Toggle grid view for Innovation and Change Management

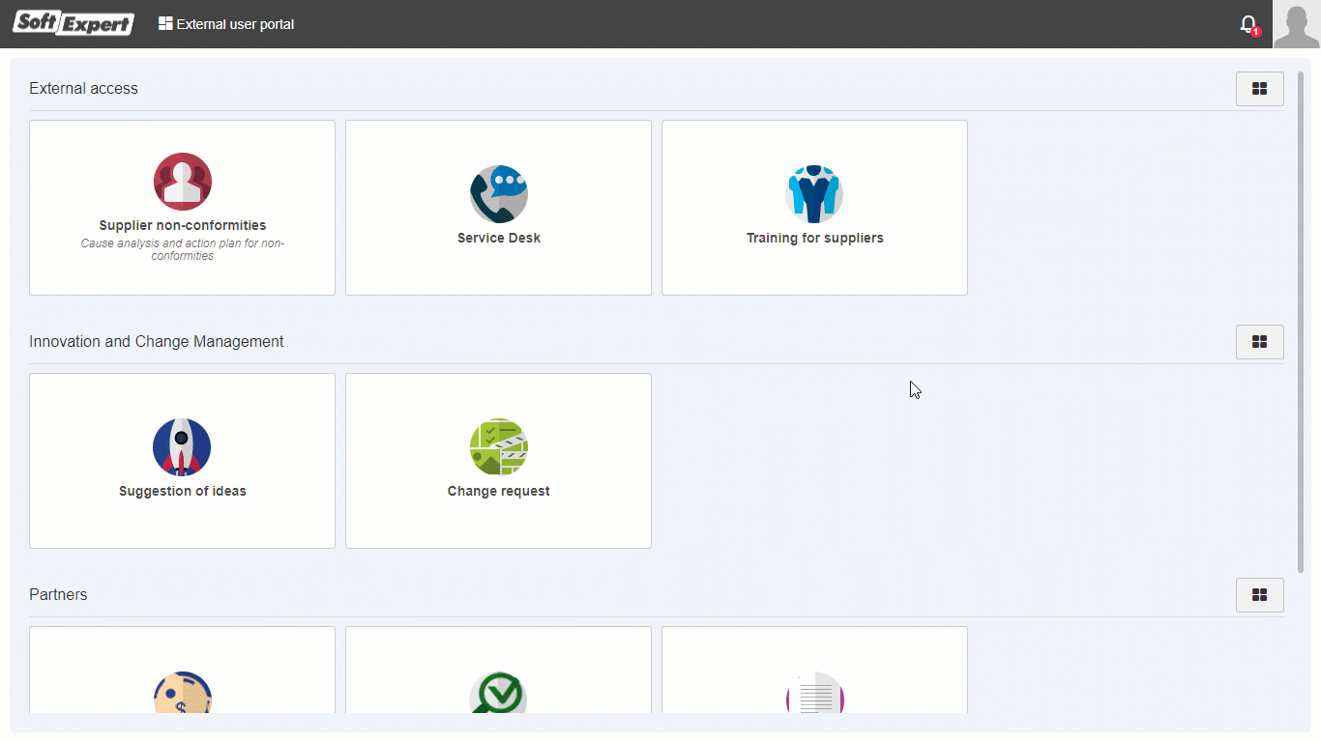click(1260, 342)
